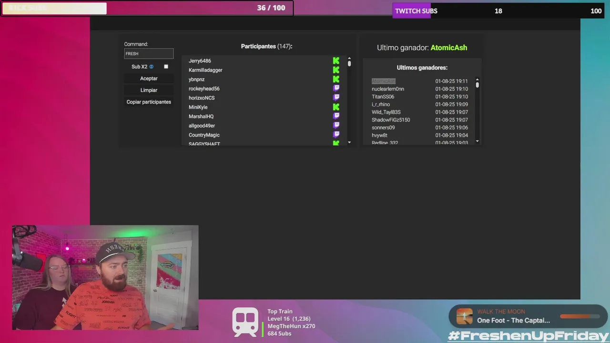This screenshot has width=610, height=343.
Task: Click winner ShadowFiGz5150
Action: (391, 120)
